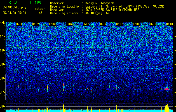The image size is (176, 112).
Task: Select antenna value A504HB(yagi 4el)
Action: pos(99,13)
